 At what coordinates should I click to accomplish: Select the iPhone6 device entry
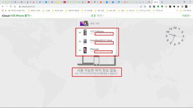96,50
